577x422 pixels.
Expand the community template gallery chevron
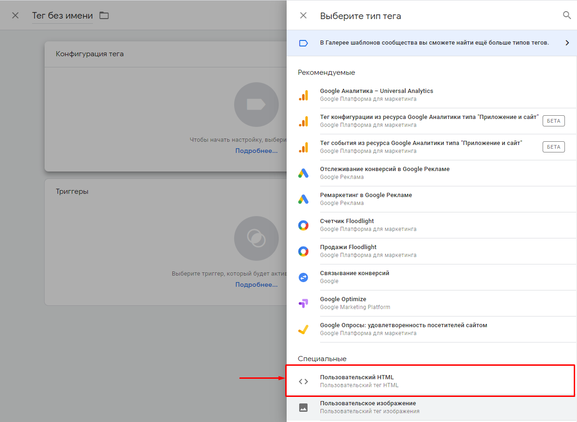(567, 43)
